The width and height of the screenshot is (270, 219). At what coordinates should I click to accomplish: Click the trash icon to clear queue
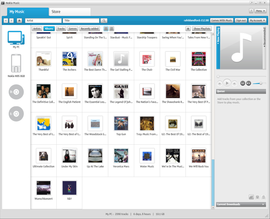coord(263,197)
